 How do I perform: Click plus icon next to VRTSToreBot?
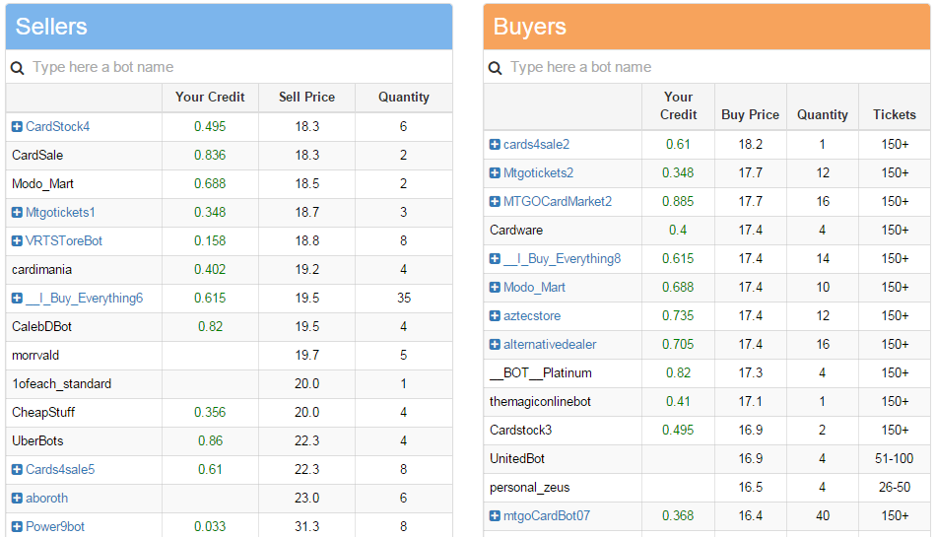[17, 241]
